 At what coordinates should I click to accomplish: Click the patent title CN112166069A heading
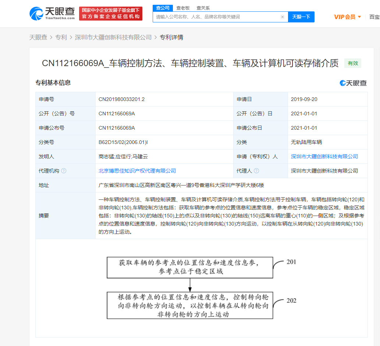tap(190, 64)
